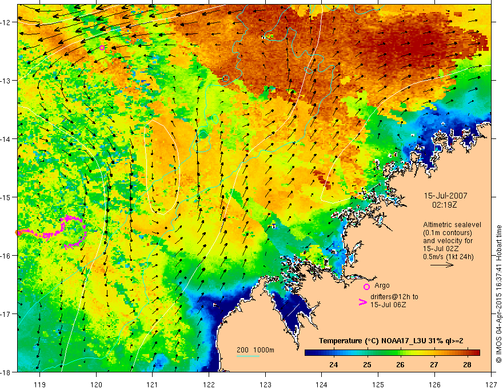This screenshot has height=389, width=503.
Task: Click the colorbar tick label 25
Action: coord(368,364)
